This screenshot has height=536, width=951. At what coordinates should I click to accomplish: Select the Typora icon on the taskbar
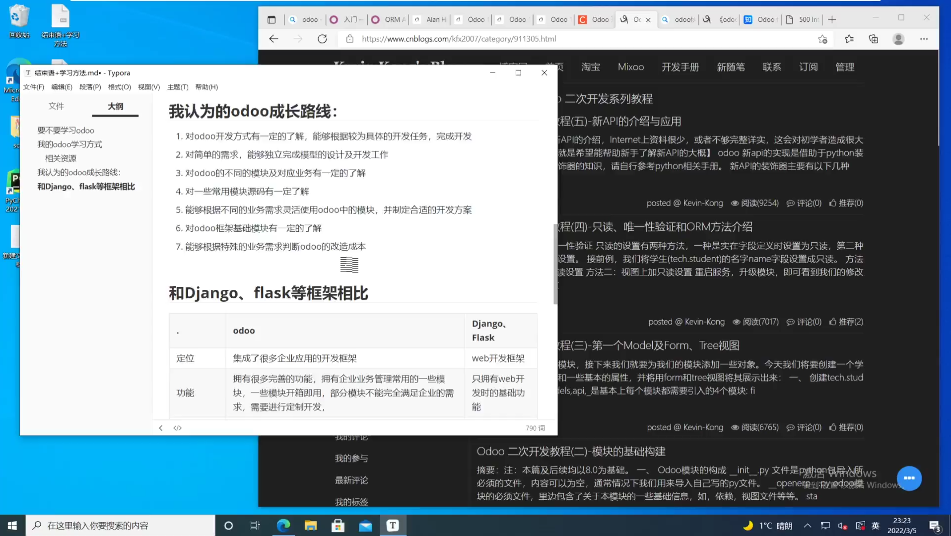393,525
